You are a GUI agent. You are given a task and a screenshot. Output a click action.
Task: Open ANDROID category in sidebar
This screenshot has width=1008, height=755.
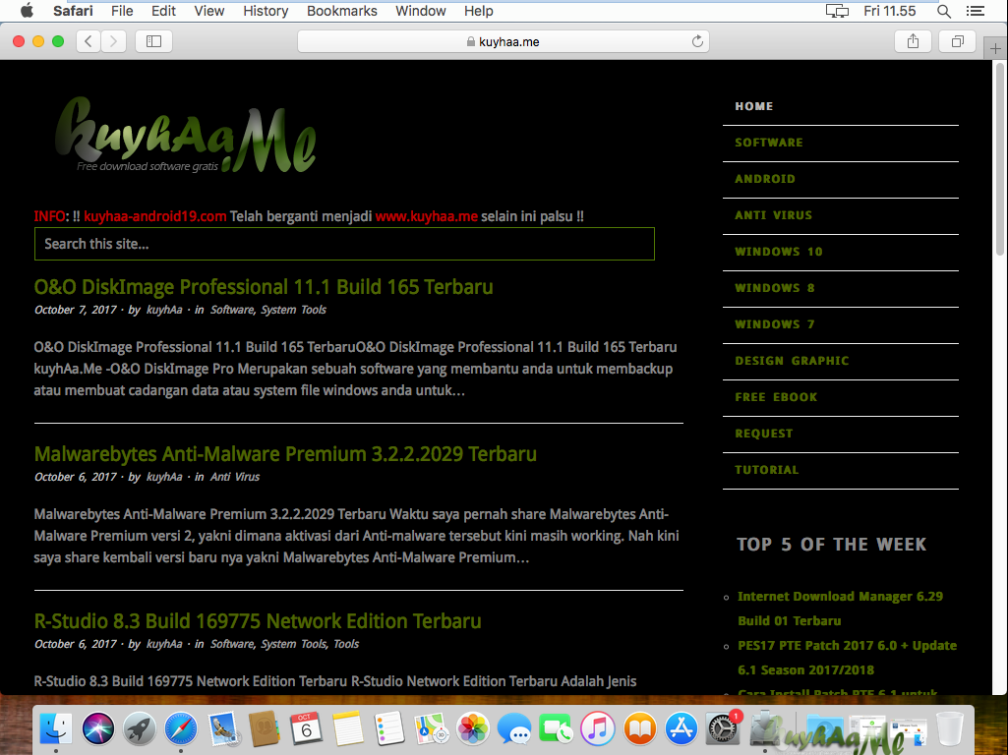click(x=765, y=179)
